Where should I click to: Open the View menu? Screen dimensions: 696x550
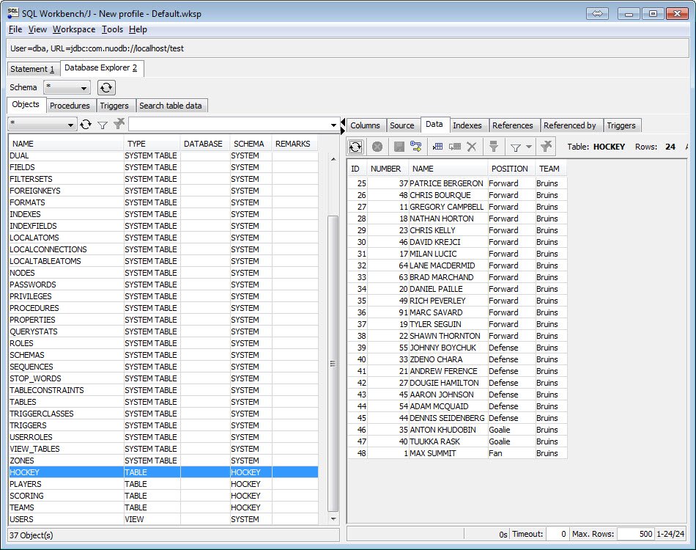click(37, 29)
